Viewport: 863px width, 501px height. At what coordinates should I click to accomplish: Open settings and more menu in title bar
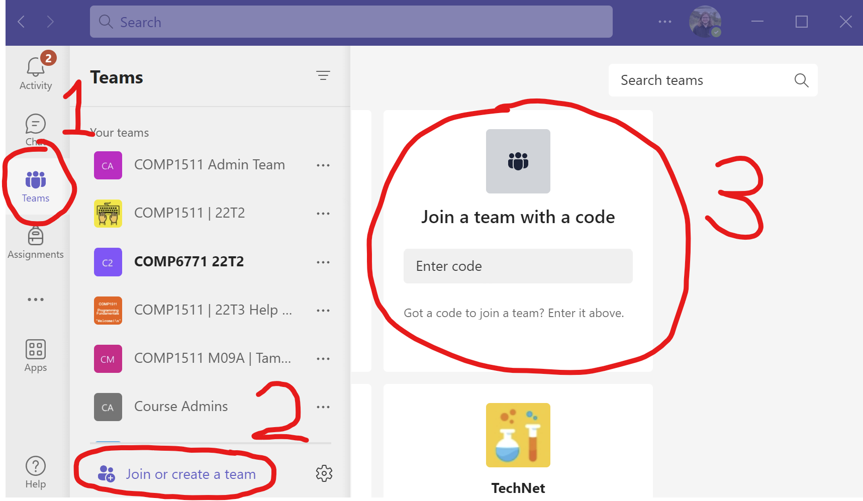(665, 22)
